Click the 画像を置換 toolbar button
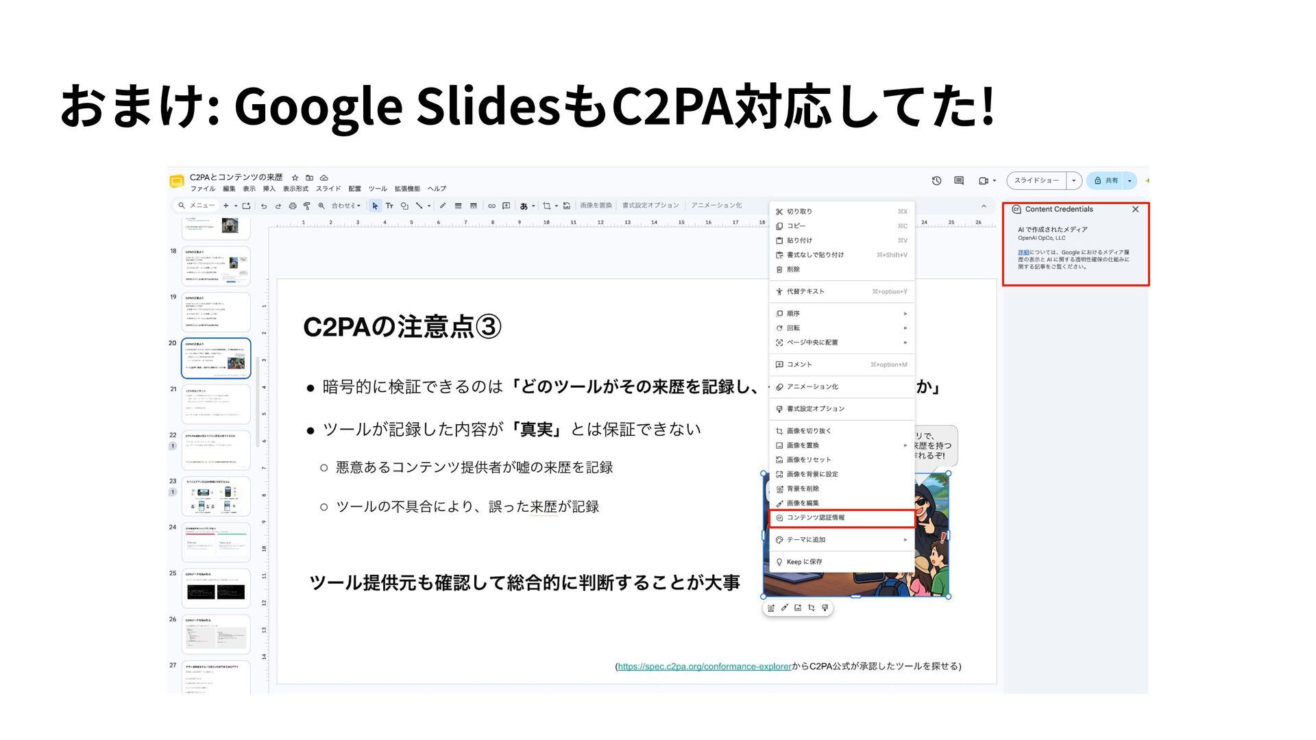This screenshot has height=740, width=1316. (596, 206)
